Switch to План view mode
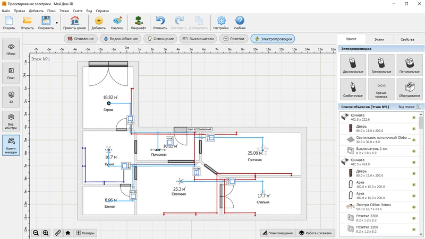 [11, 73]
